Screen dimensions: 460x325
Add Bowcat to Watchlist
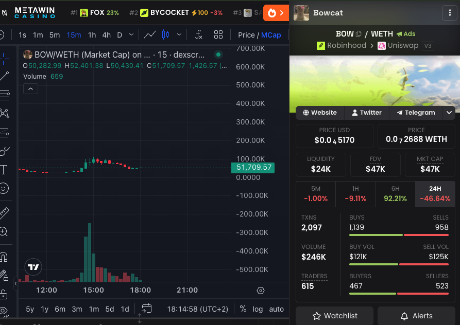(335, 316)
